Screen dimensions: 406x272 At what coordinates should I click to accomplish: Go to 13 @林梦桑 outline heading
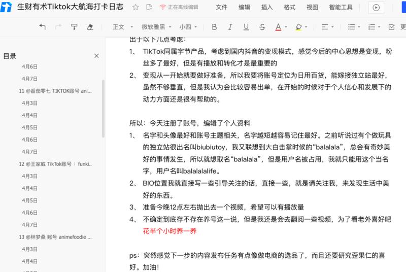pos(55,237)
